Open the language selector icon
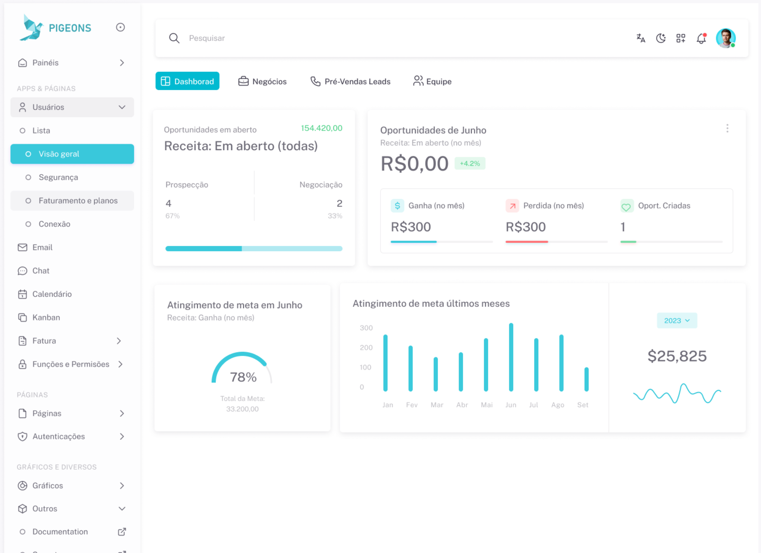 [640, 38]
